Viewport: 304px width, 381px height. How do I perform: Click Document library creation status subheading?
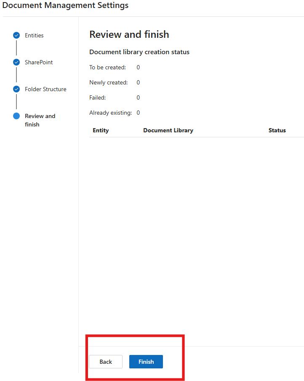(x=139, y=52)
